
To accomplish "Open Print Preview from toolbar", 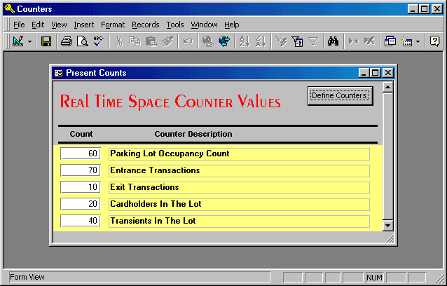I will [x=82, y=41].
